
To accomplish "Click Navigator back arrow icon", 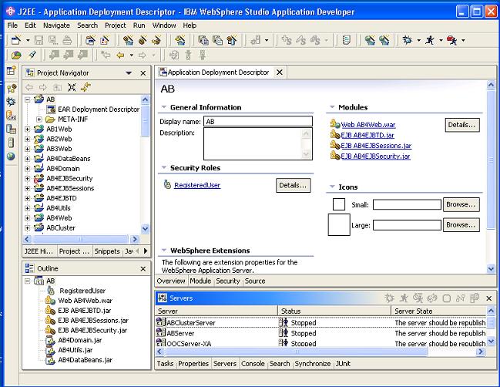I will click(29, 87).
